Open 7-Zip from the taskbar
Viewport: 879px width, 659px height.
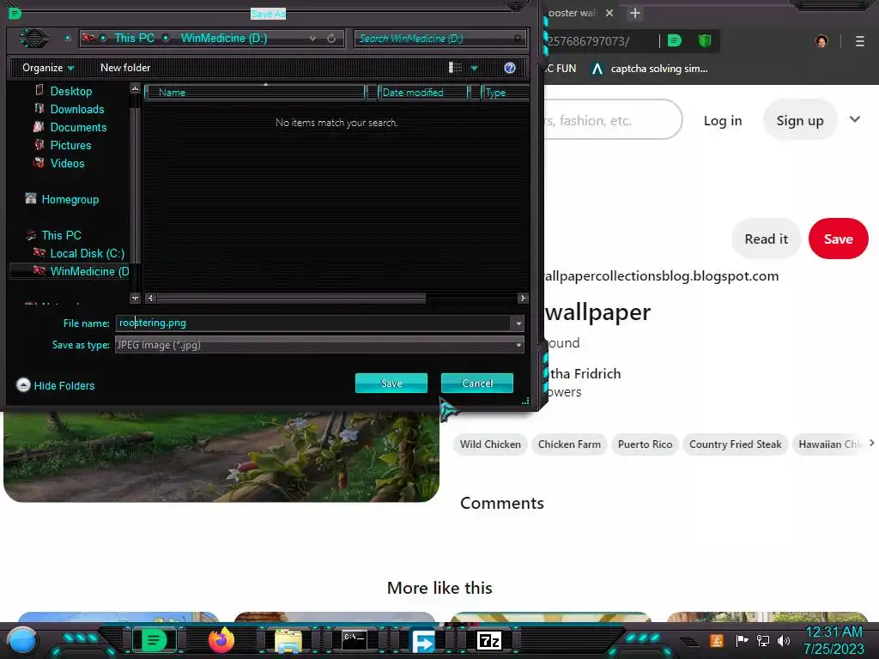tap(488, 640)
